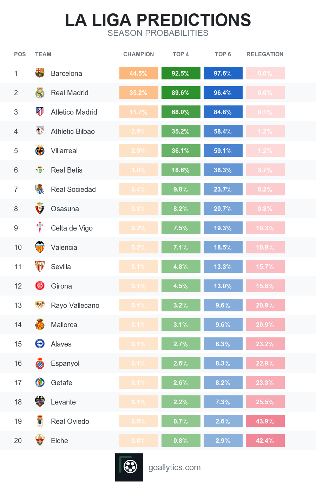Visit the goallytics.com link
316x485 pixels.
175,467
